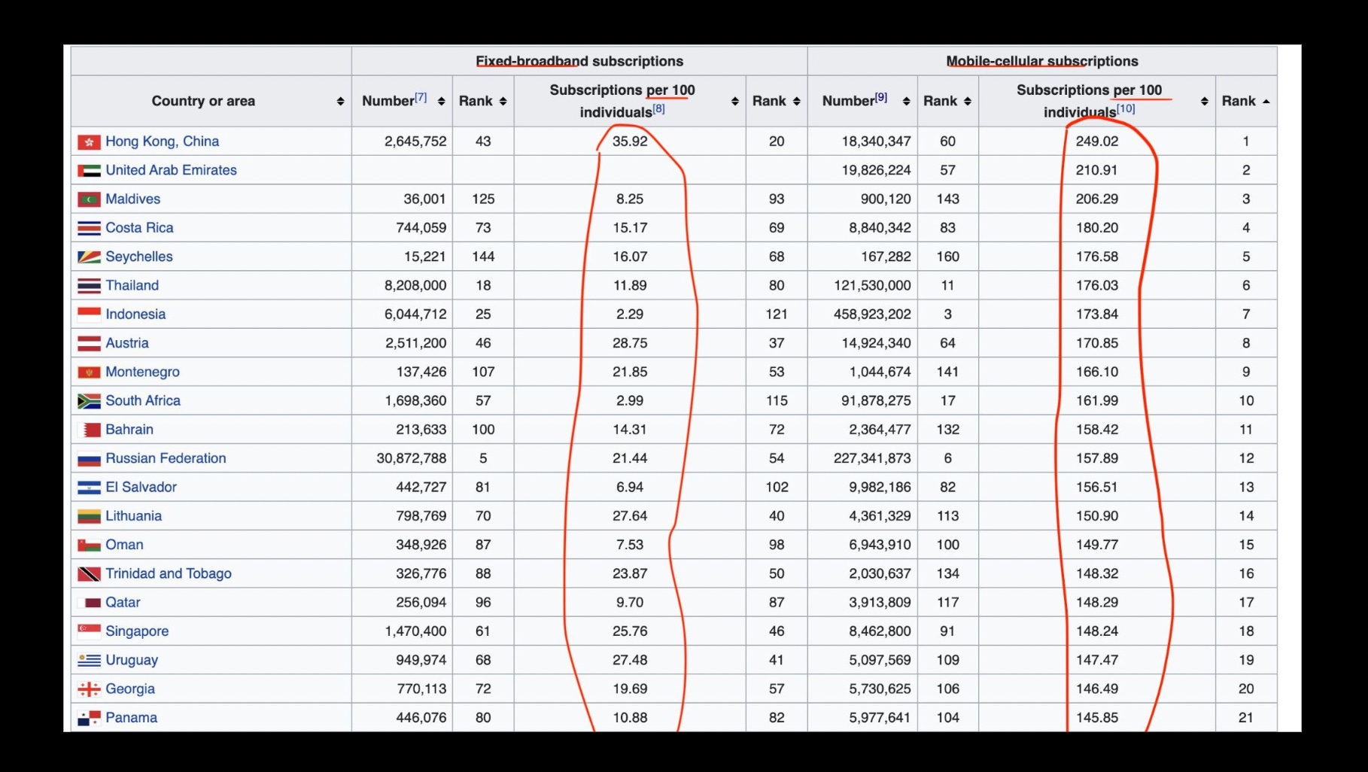
Task: Open the Bahrain link
Action: coord(129,430)
